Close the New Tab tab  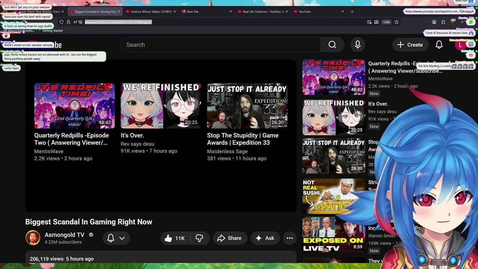[x=231, y=12]
